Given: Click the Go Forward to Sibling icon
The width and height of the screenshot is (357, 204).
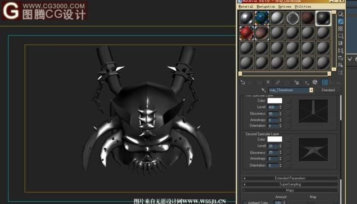Looking at the screenshot, I should (x=338, y=82).
